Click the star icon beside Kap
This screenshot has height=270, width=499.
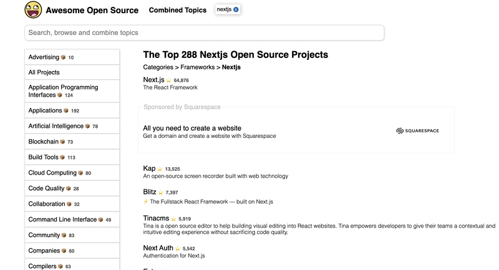click(160, 169)
